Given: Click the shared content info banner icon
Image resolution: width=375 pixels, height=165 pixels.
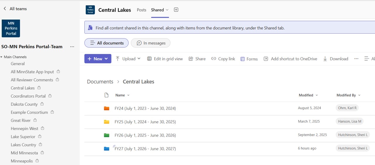Looking at the screenshot, I should [x=90, y=28].
